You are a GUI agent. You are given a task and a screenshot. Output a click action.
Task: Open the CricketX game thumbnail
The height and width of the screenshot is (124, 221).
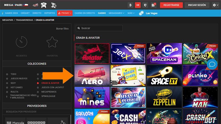200,53
